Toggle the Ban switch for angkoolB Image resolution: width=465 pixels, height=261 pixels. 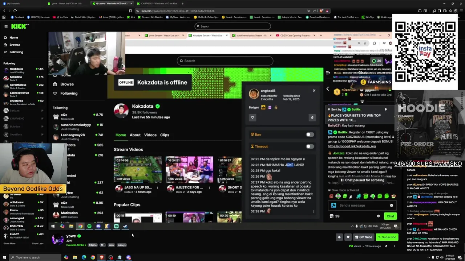(x=310, y=134)
